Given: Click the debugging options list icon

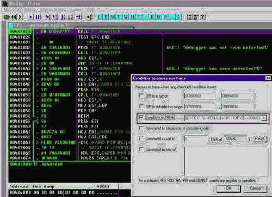Looking at the screenshot, I should coord(189,17).
